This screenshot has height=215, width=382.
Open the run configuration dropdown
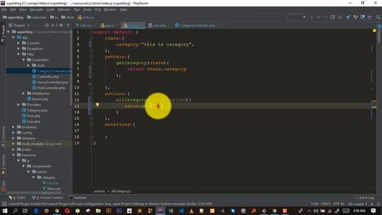[x=297, y=17]
